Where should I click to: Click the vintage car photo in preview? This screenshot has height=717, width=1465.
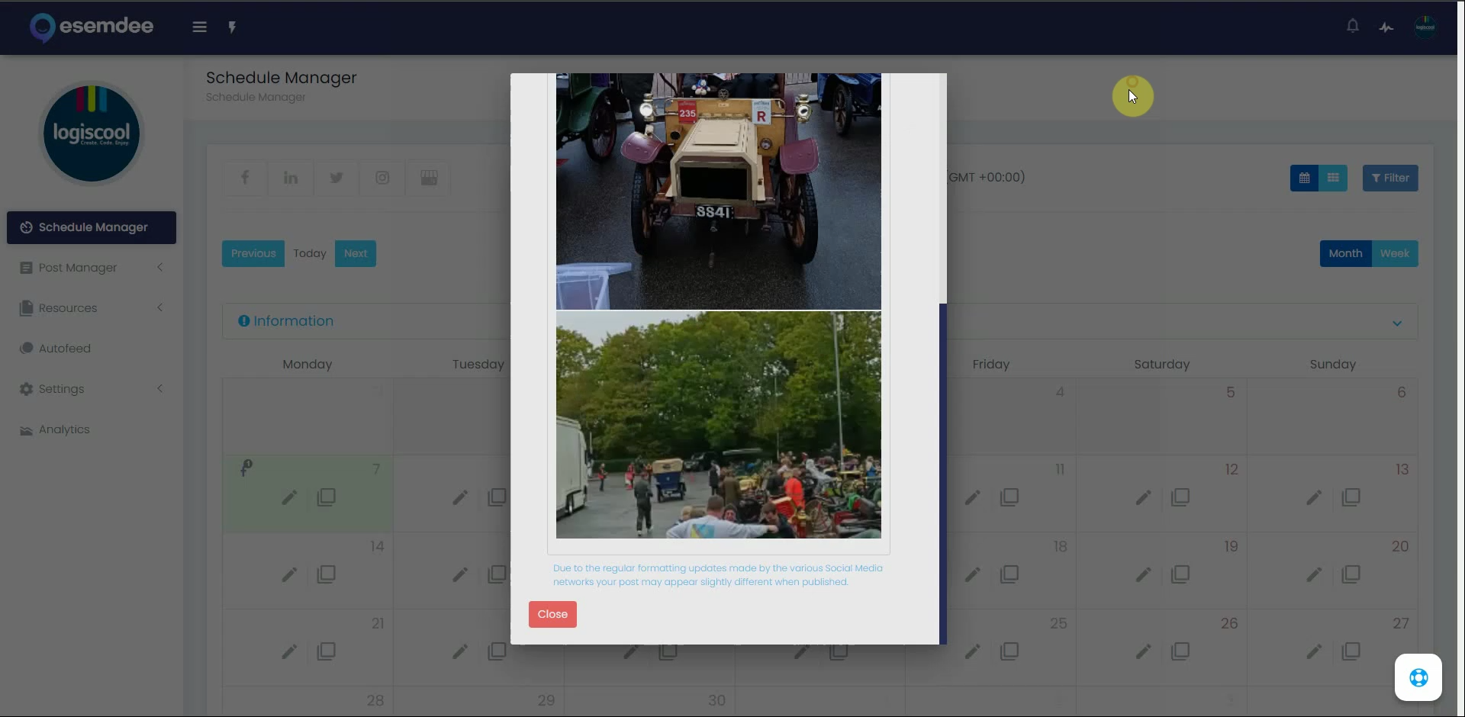719,191
